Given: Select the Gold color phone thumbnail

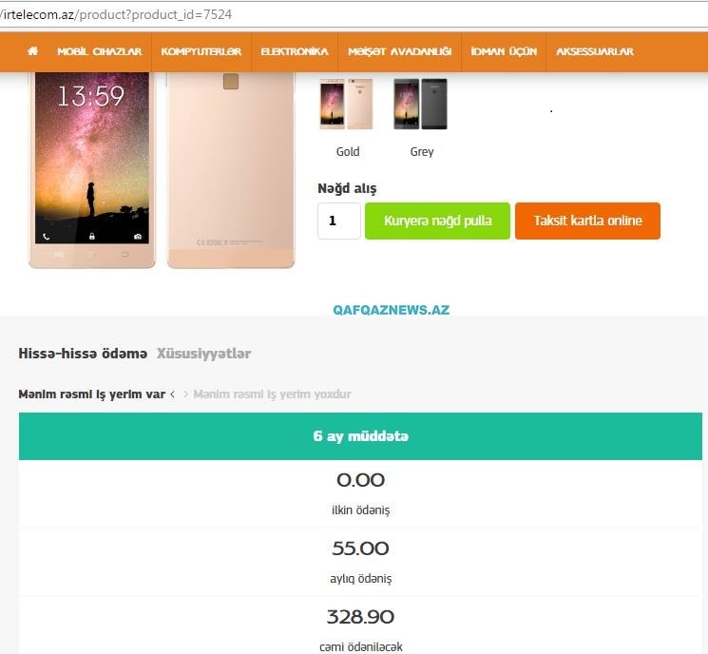Looking at the screenshot, I should (x=346, y=104).
